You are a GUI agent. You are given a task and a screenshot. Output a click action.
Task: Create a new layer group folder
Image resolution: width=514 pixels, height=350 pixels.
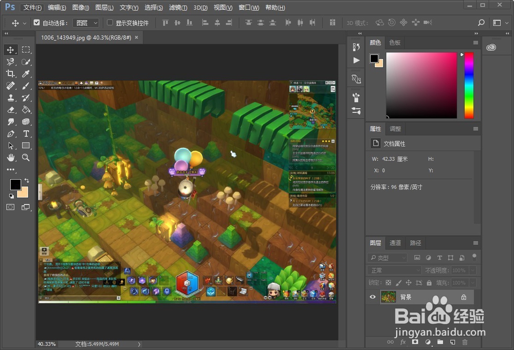[440, 342]
